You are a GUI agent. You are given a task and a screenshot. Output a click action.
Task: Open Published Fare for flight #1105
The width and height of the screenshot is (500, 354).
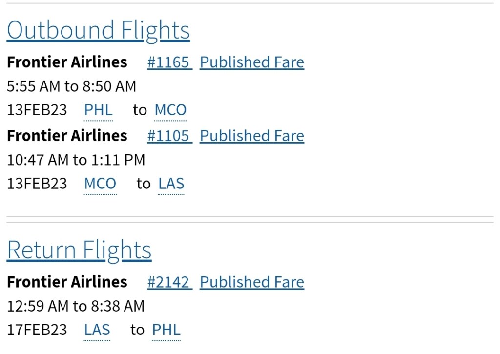pyautogui.click(x=252, y=136)
